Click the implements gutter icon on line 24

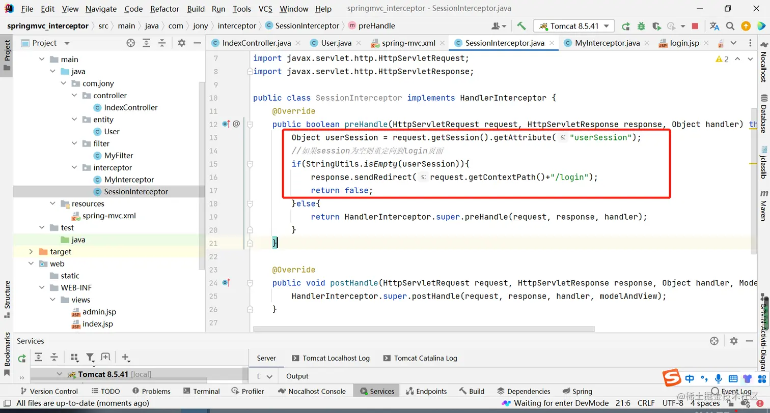click(227, 283)
